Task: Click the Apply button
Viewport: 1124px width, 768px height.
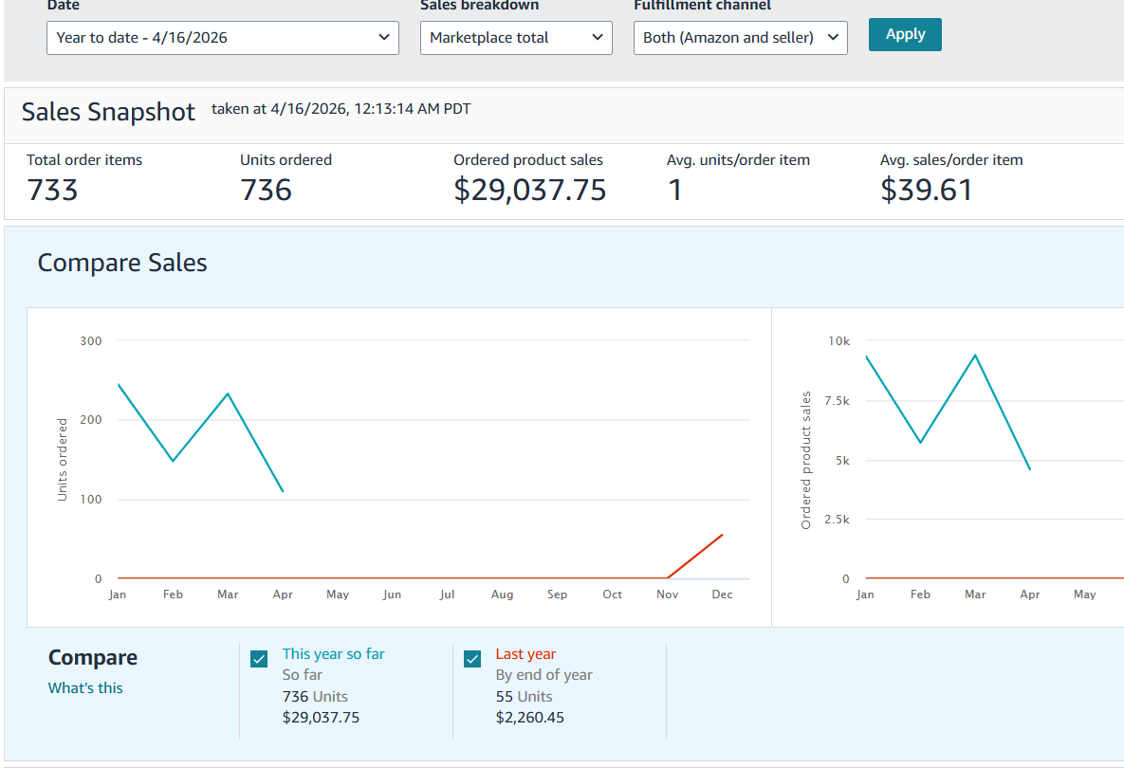Action: pos(905,34)
